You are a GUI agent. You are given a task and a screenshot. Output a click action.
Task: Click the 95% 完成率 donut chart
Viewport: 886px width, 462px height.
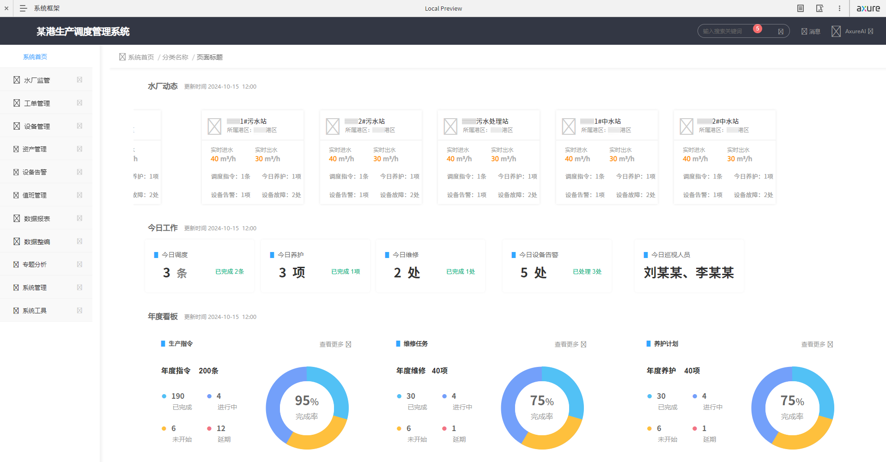point(307,408)
